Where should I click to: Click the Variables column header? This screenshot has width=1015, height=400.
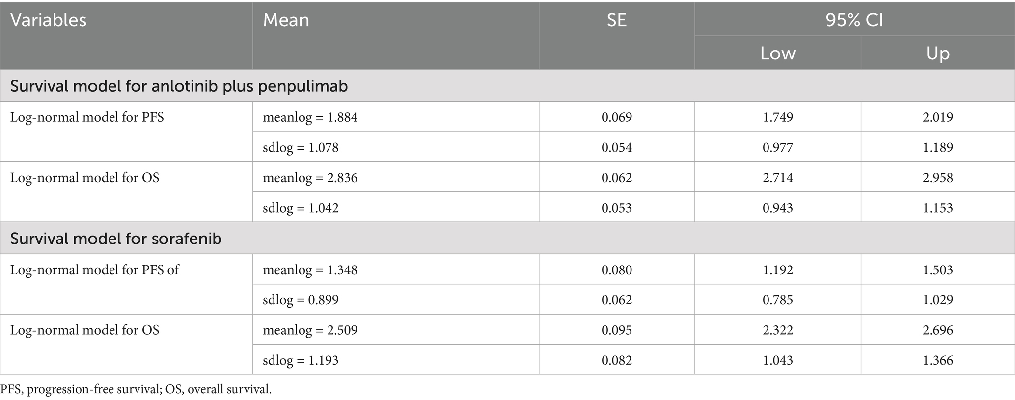pos(48,20)
